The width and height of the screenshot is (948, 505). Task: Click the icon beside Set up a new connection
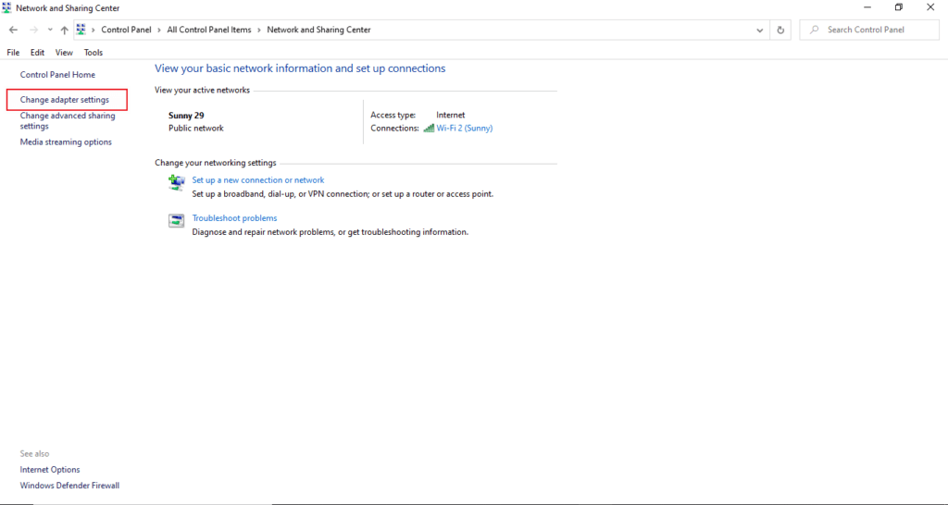point(176,183)
